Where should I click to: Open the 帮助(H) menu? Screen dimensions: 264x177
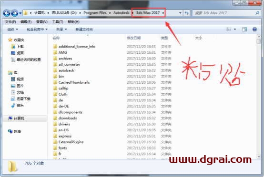pyautogui.click(x=73, y=22)
